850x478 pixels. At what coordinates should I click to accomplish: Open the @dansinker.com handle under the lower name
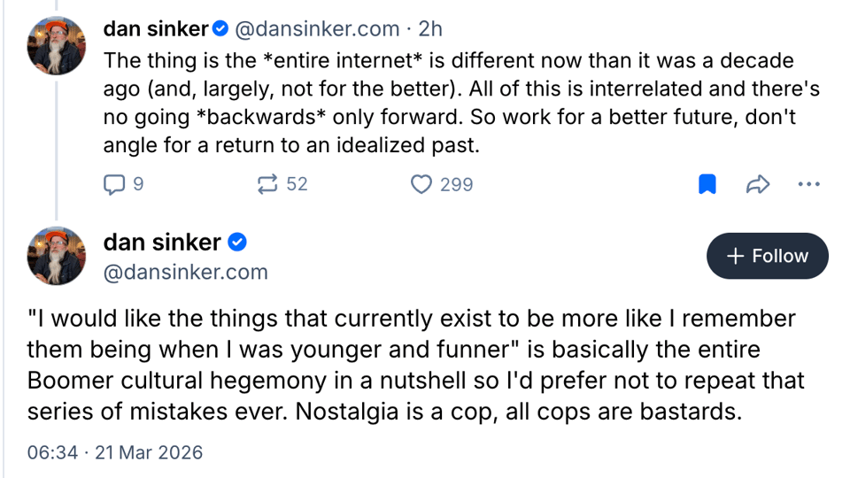pyautogui.click(x=186, y=272)
